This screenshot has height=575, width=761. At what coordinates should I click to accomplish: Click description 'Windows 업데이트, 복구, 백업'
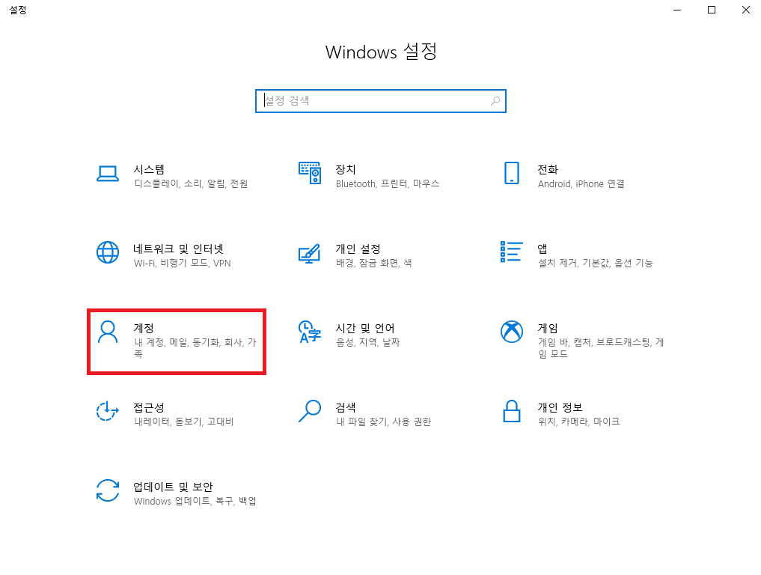(x=195, y=501)
